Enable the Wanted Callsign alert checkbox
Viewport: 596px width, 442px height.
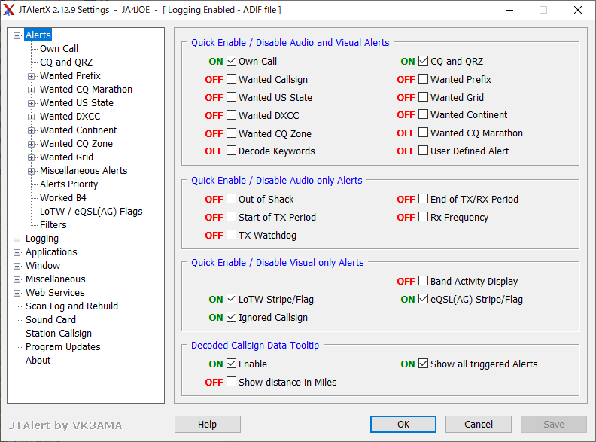pyautogui.click(x=232, y=79)
